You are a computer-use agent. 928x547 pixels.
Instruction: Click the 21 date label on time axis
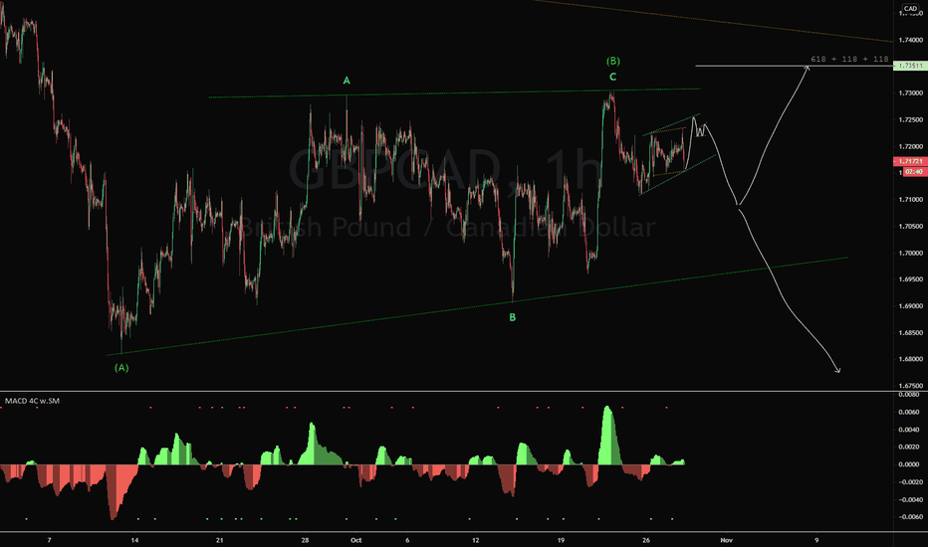click(x=220, y=540)
